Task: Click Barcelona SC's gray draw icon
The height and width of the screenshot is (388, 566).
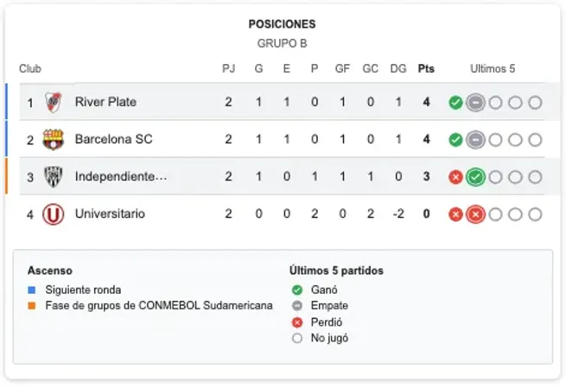Action: point(475,140)
